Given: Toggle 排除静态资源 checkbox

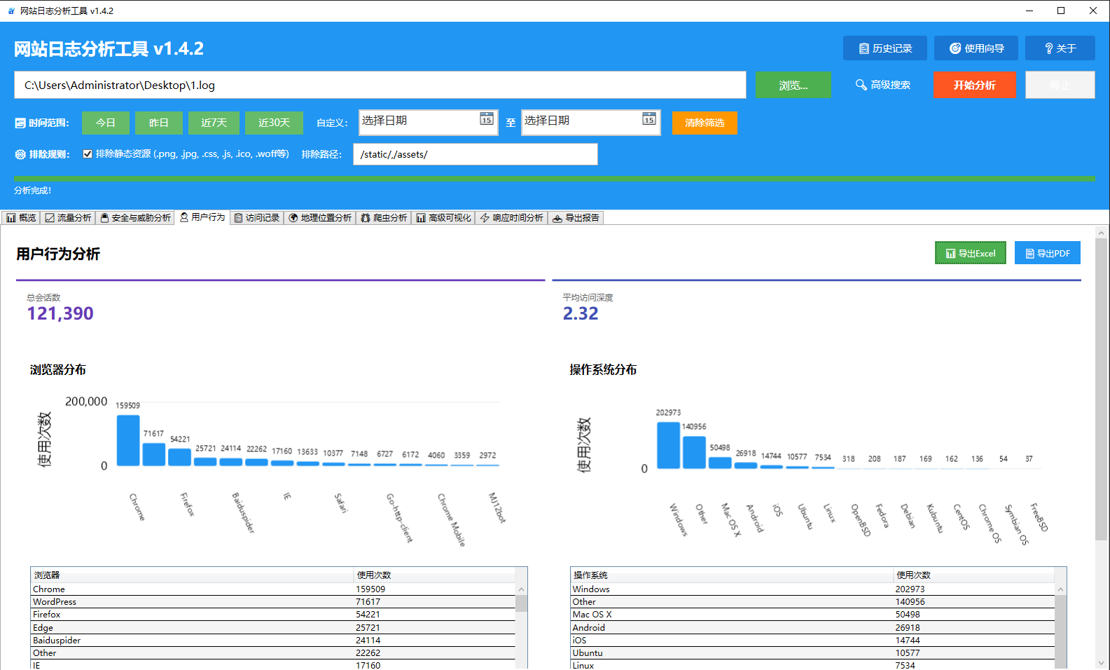Looking at the screenshot, I should (88, 154).
